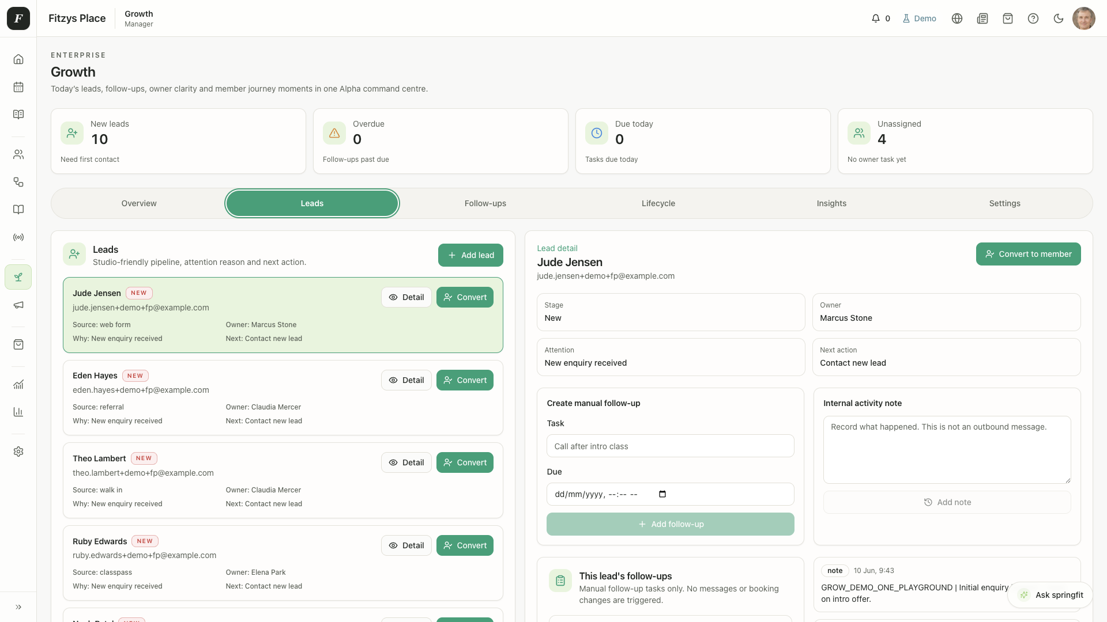This screenshot has height=622, width=1107.
Task: Focus the Due date input field
Action: coord(670,494)
